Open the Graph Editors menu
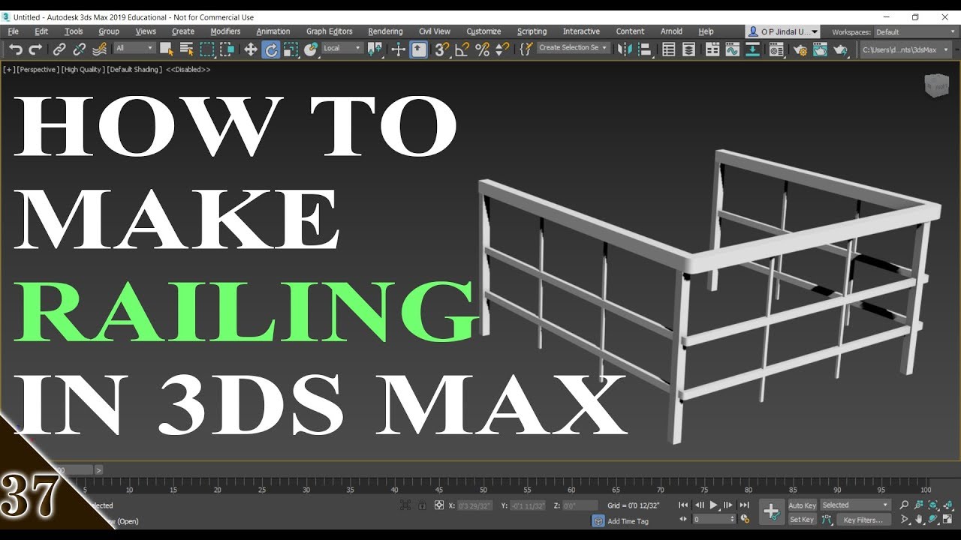Screen dimensions: 961x540 [329, 31]
